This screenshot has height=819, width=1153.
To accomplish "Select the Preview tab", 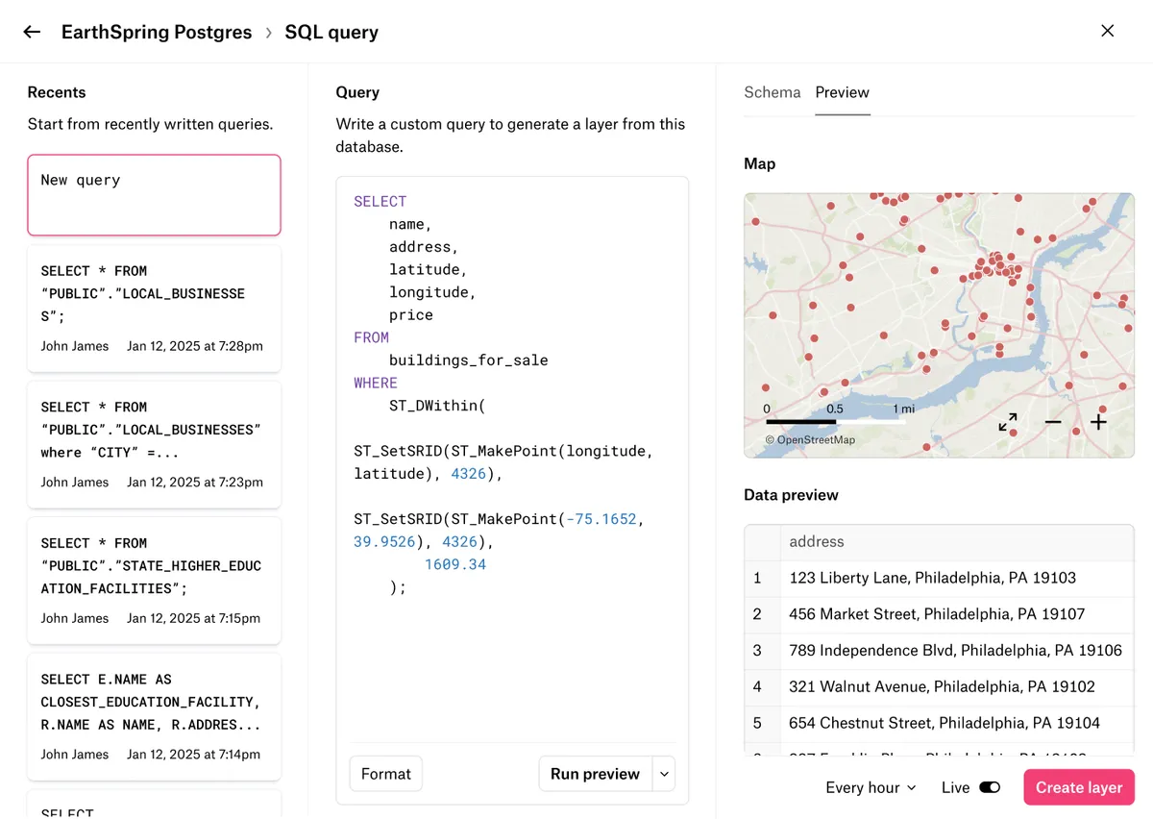I will tap(843, 92).
